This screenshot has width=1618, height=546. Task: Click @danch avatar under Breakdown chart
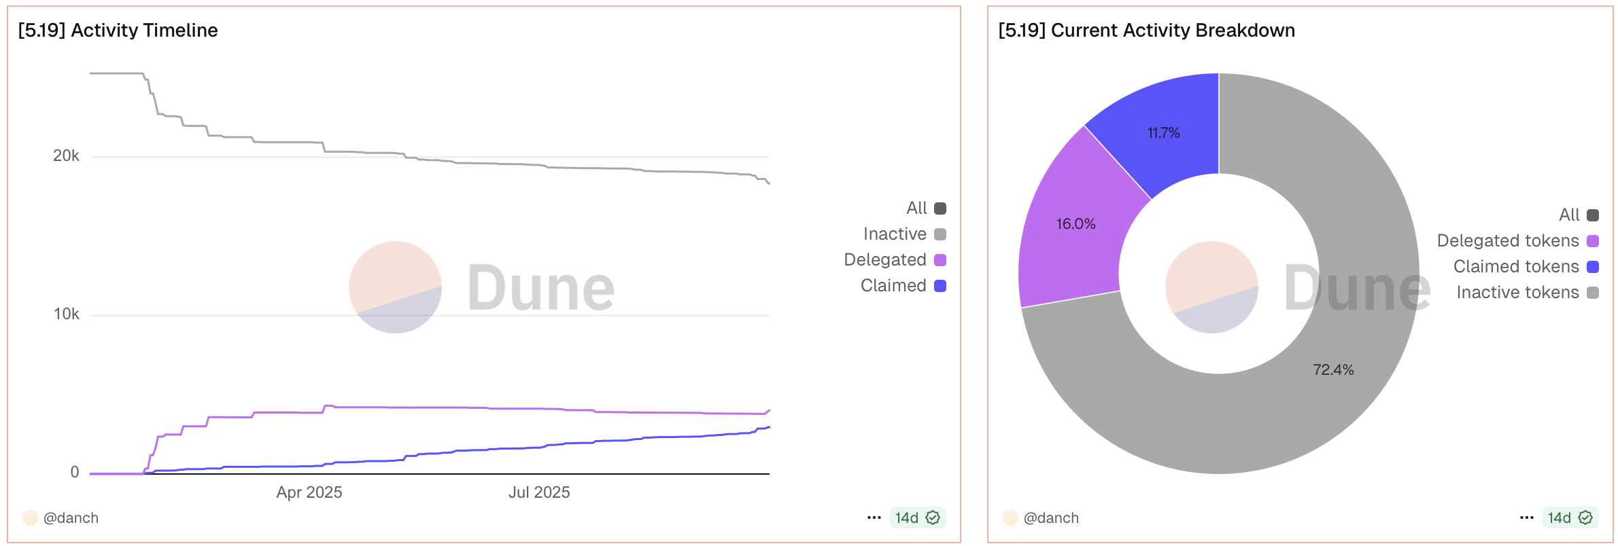pos(1010,517)
